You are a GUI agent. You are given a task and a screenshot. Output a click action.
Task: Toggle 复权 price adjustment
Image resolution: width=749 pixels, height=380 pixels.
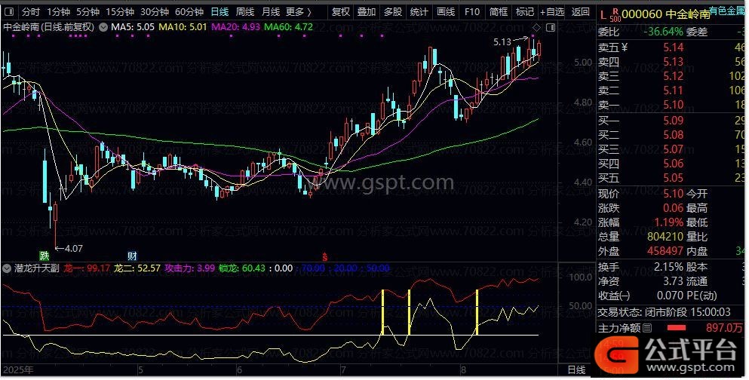[341, 12]
